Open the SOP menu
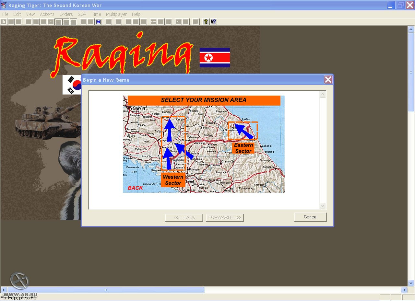 82,14
